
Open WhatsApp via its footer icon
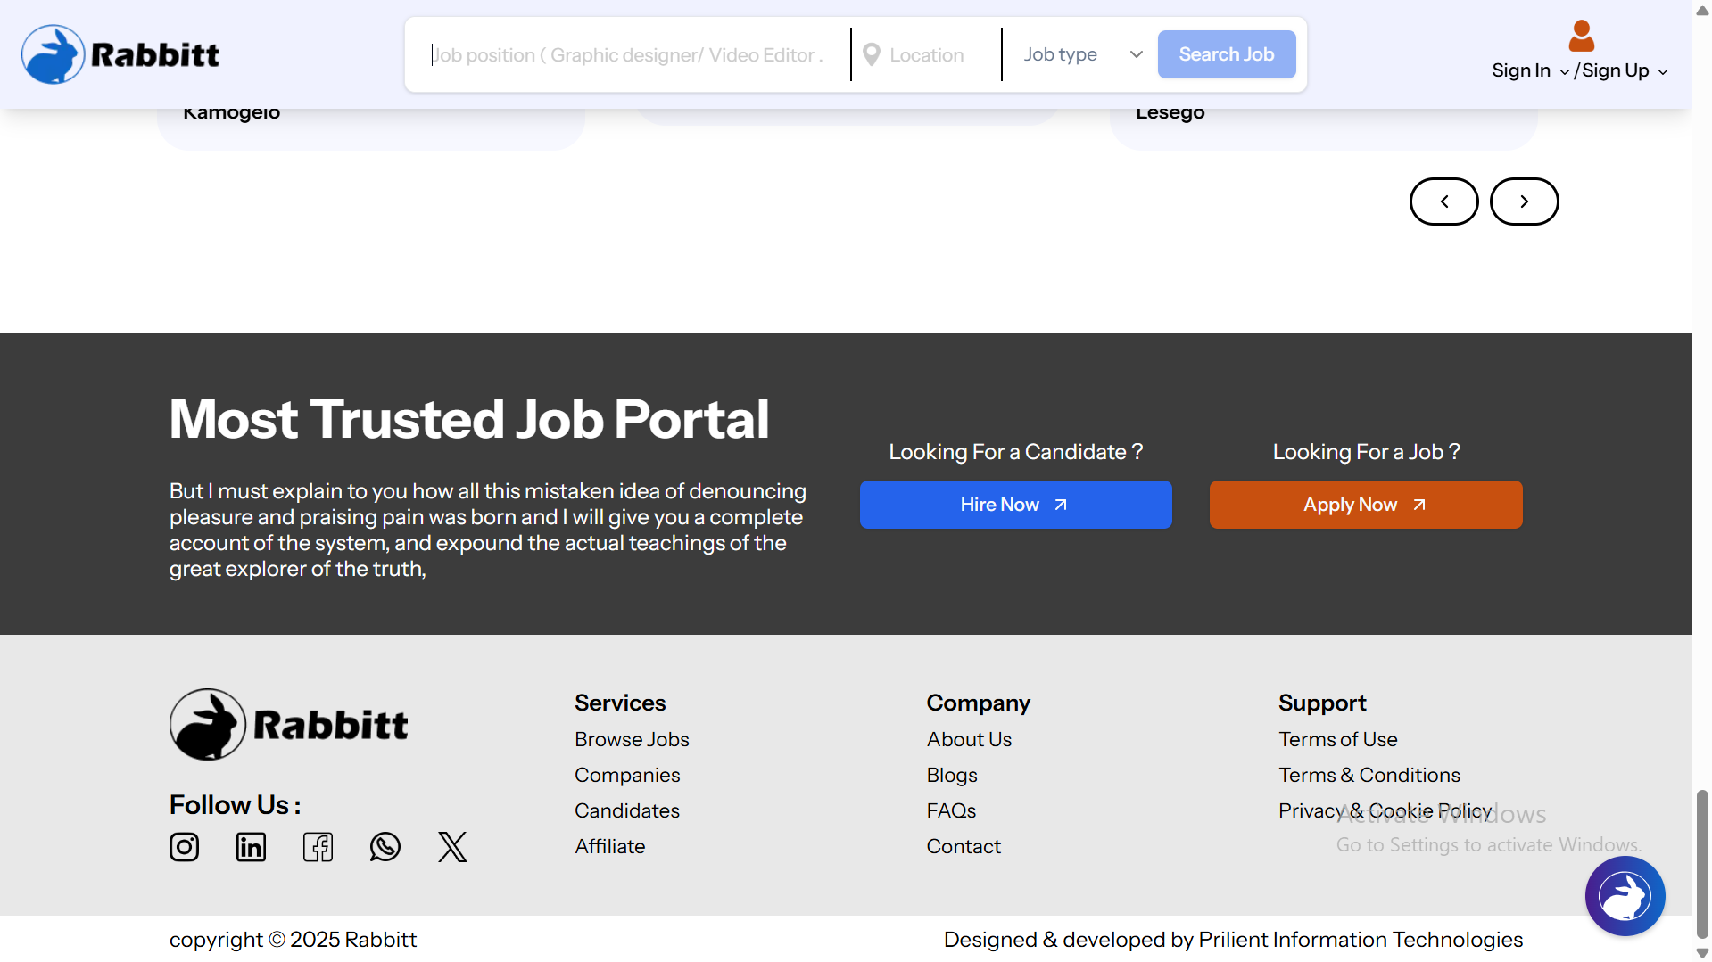pos(385,847)
